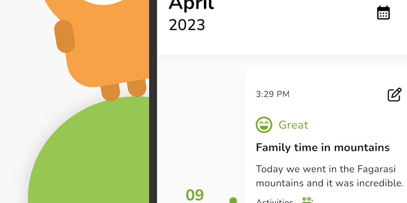Click the green activities icon
This screenshot has width=407, height=203.
[x=307, y=200]
